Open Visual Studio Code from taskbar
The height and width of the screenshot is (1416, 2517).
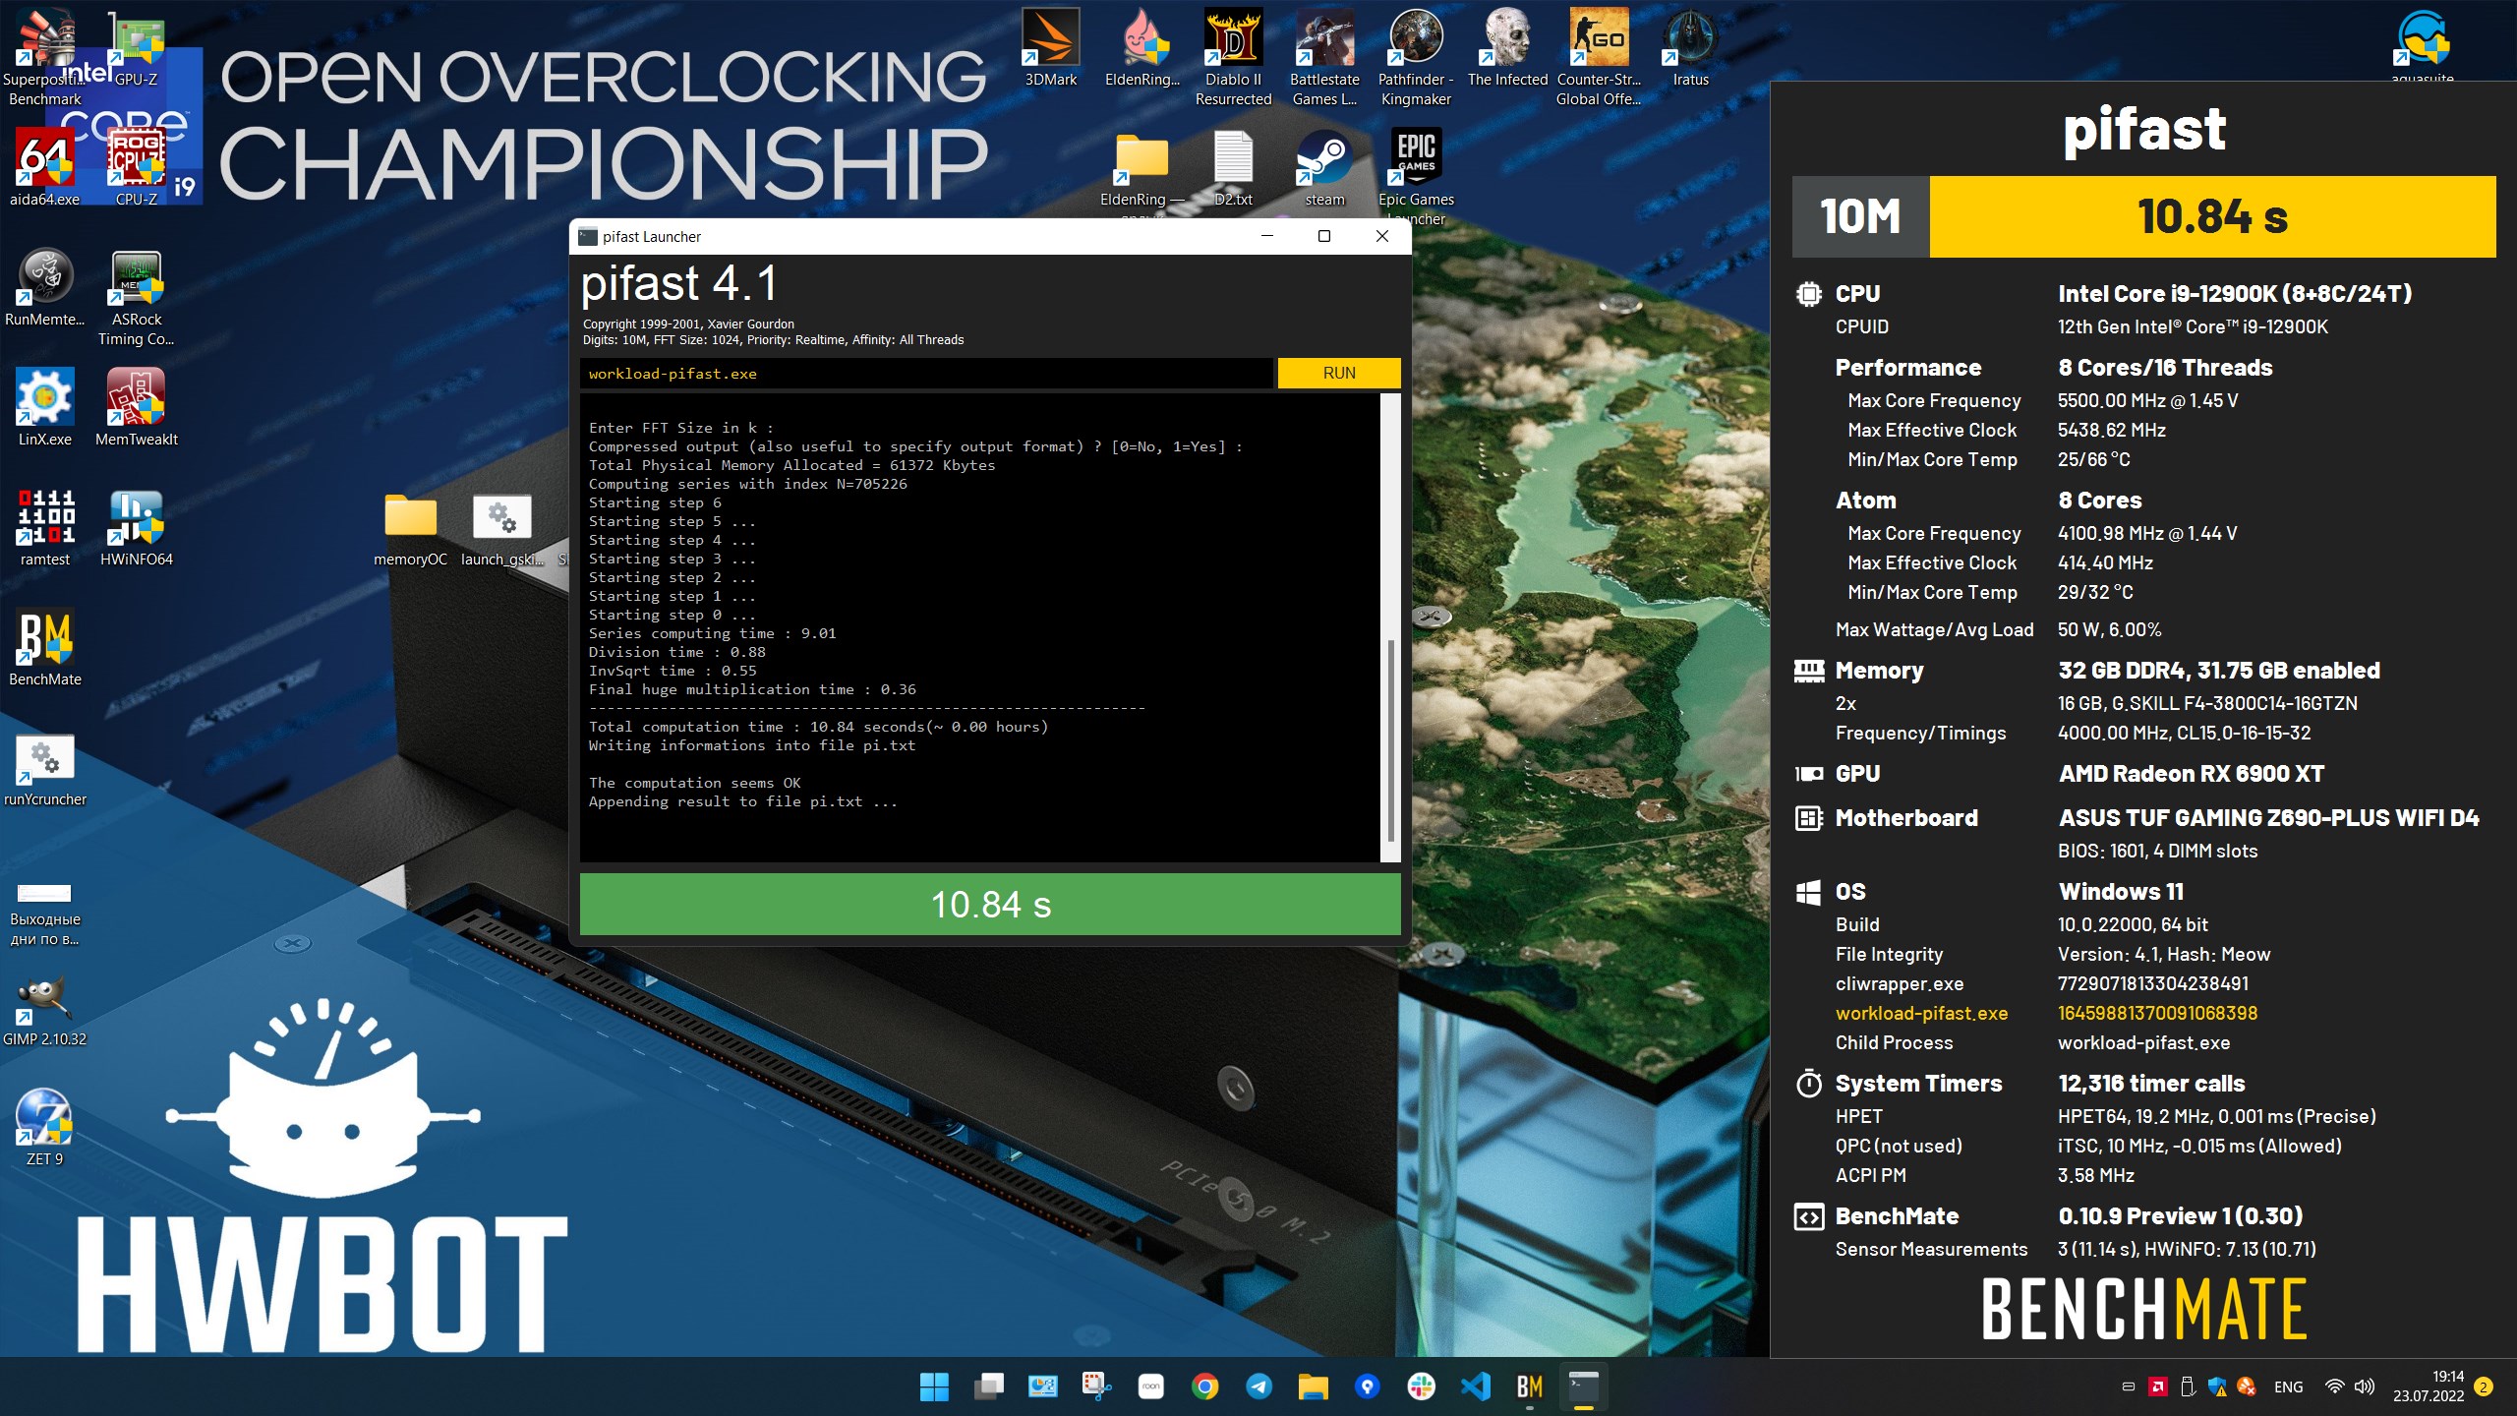point(1475,1386)
